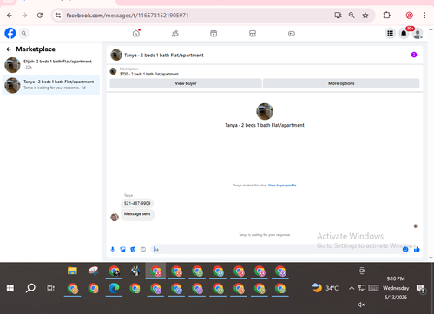This screenshot has height=314, width=434.
Task: Record a voice clip with microphone icon
Action: 113,249
